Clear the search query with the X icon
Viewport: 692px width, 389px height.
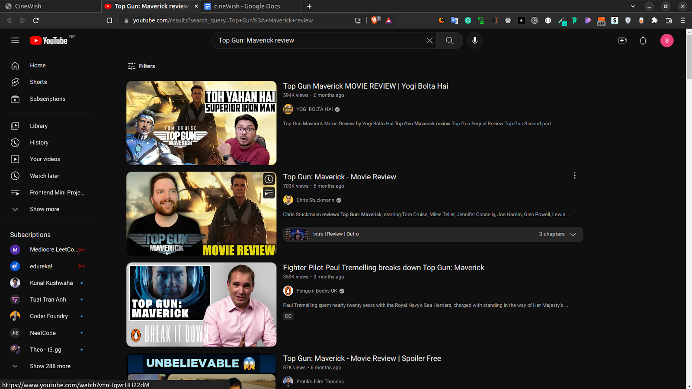click(429, 40)
